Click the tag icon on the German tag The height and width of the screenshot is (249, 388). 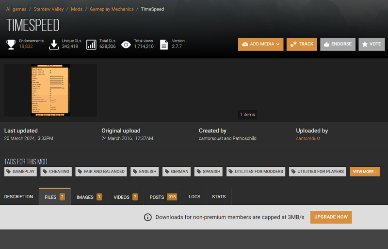[x=167, y=172]
